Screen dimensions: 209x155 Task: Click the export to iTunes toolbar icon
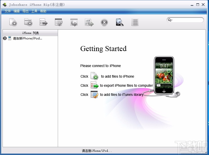(x=89, y=22)
